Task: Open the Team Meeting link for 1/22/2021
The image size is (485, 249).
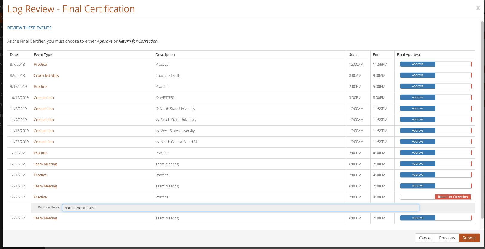Action: click(x=45, y=218)
